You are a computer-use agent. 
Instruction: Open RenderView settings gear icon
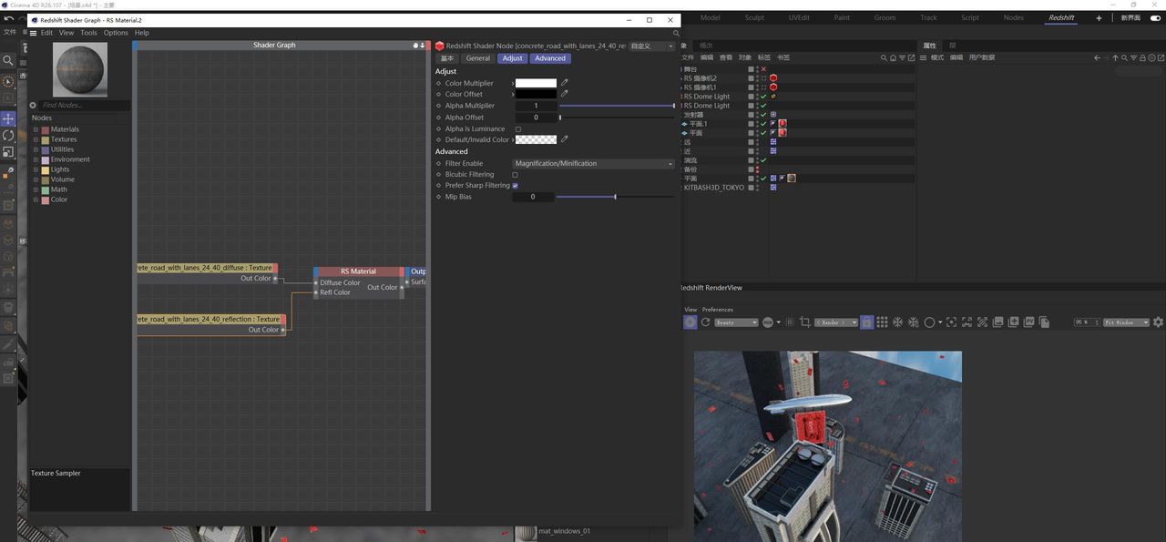pyautogui.click(x=1158, y=322)
